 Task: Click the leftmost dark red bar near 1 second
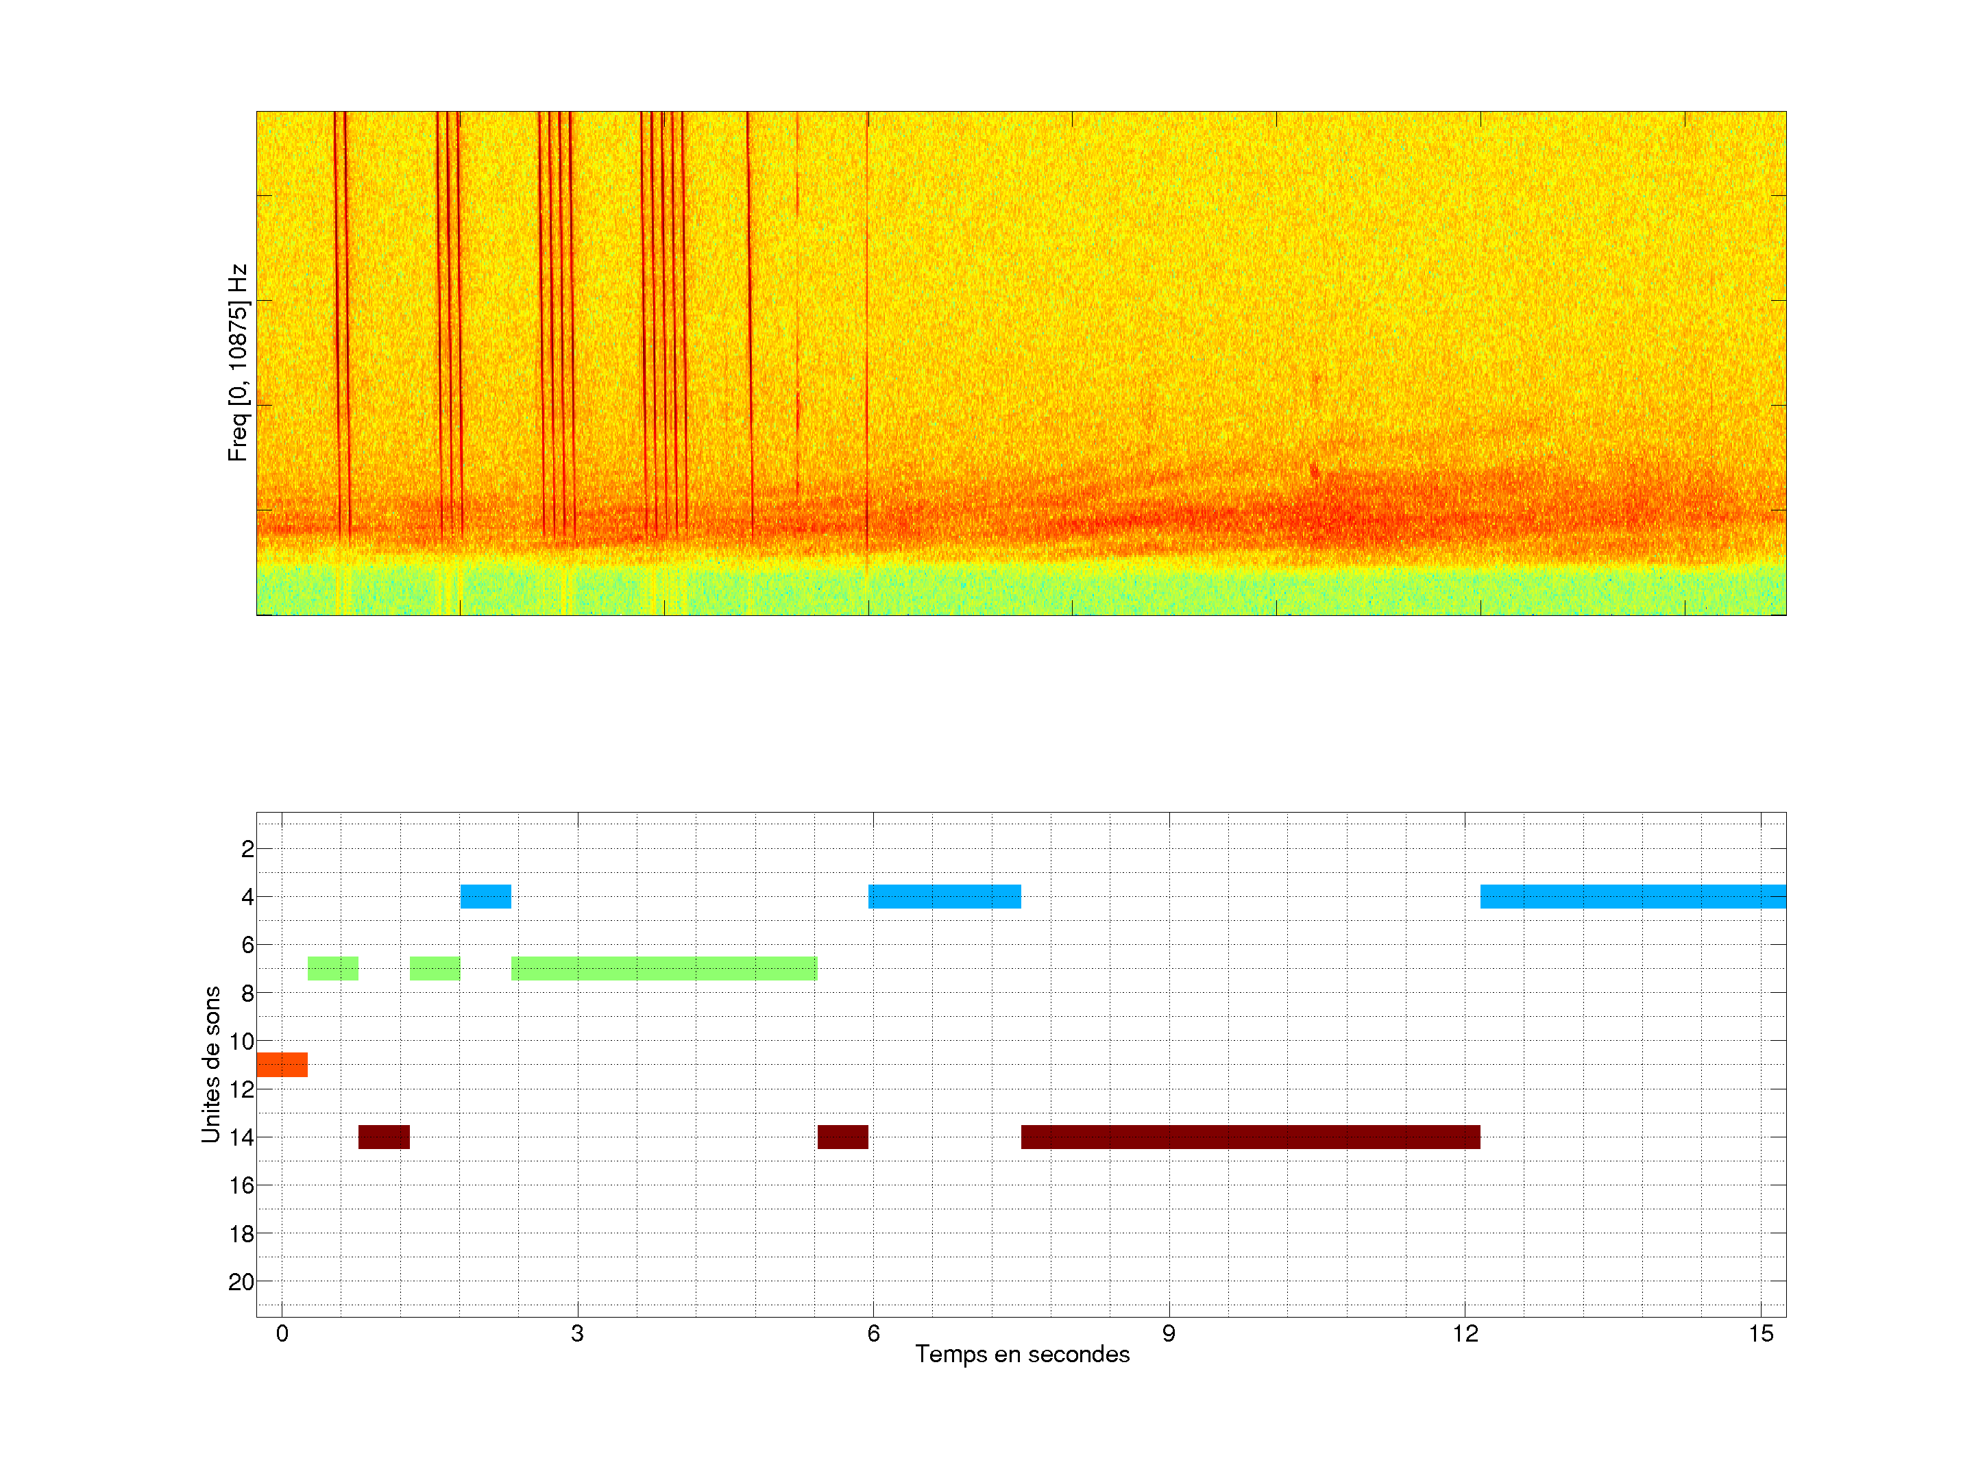click(x=384, y=1137)
